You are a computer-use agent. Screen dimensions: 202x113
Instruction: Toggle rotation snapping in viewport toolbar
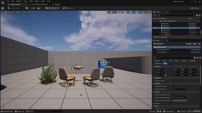[132, 13]
